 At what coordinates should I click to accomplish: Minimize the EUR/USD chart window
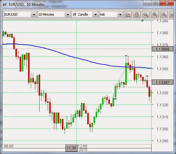point(147,3)
